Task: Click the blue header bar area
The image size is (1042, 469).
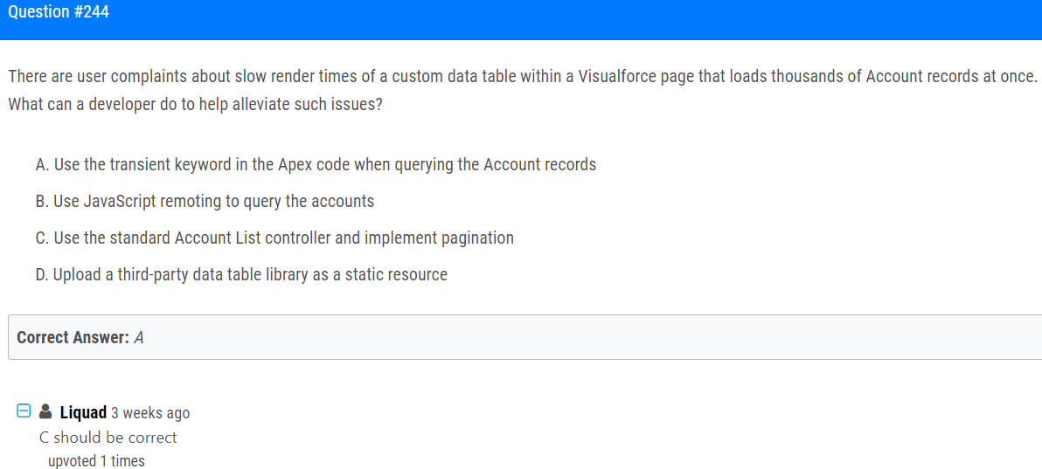Action: tap(521, 20)
